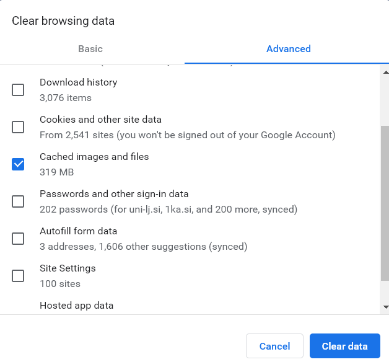Image resolution: width=389 pixels, height=362 pixels.
Task: Enable Passwords and other sign-in data checkbox
Action: (x=18, y=201)
